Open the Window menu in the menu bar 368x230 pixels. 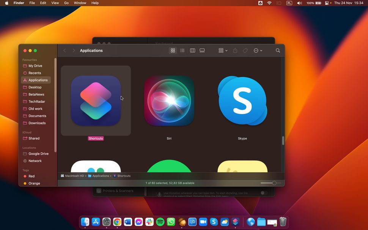point(80,3)
